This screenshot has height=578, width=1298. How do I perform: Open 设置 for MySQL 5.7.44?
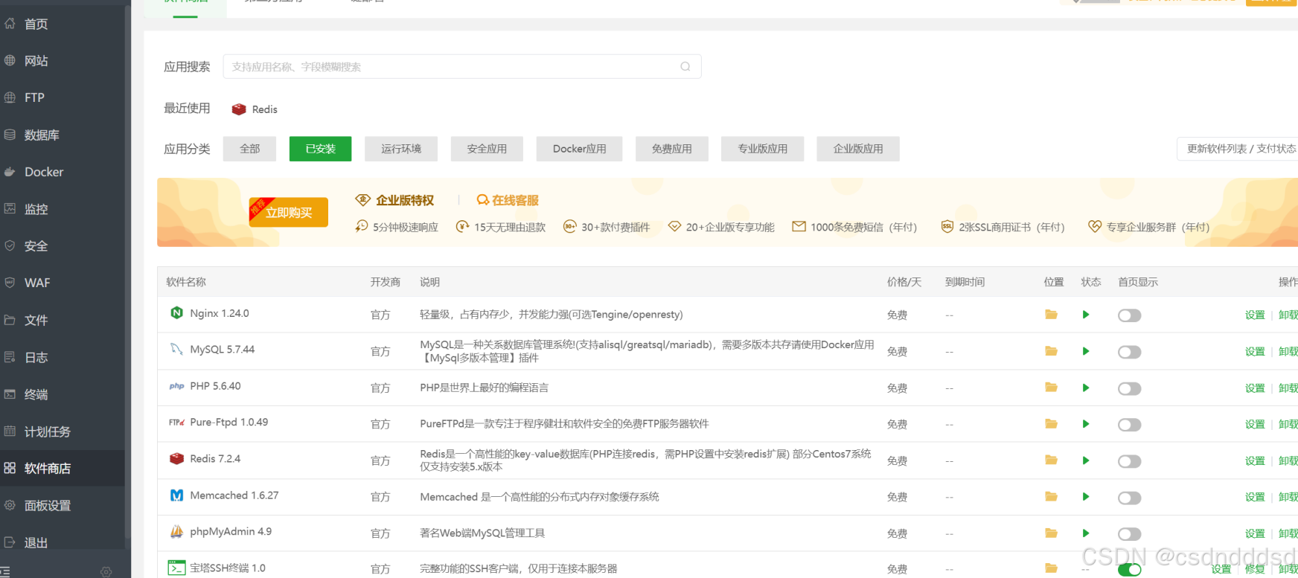(x=1255, y=351)
